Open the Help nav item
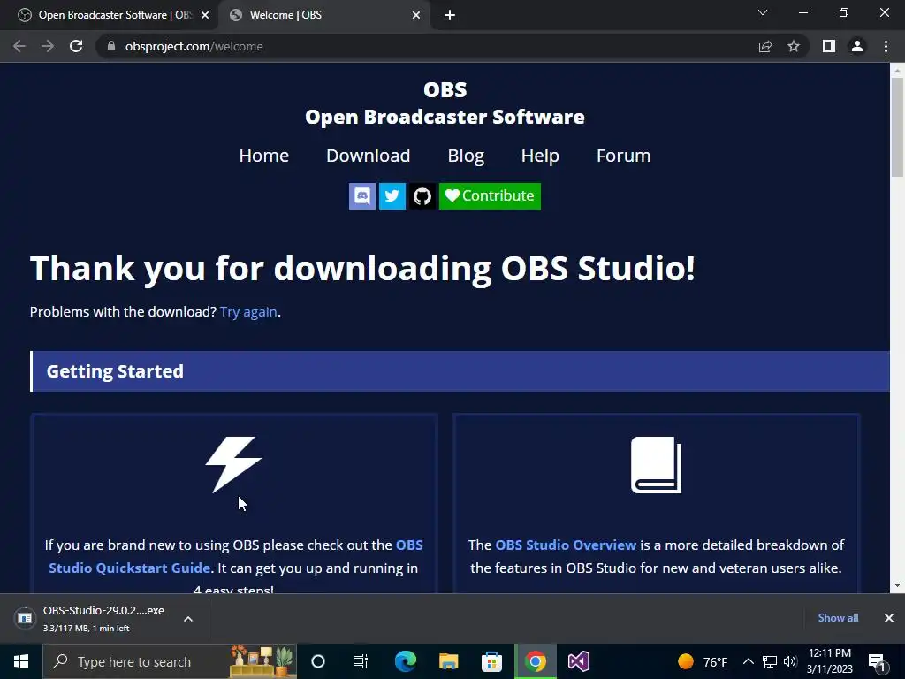The width and height of the screenshot is (905, 679). (540, 156)
